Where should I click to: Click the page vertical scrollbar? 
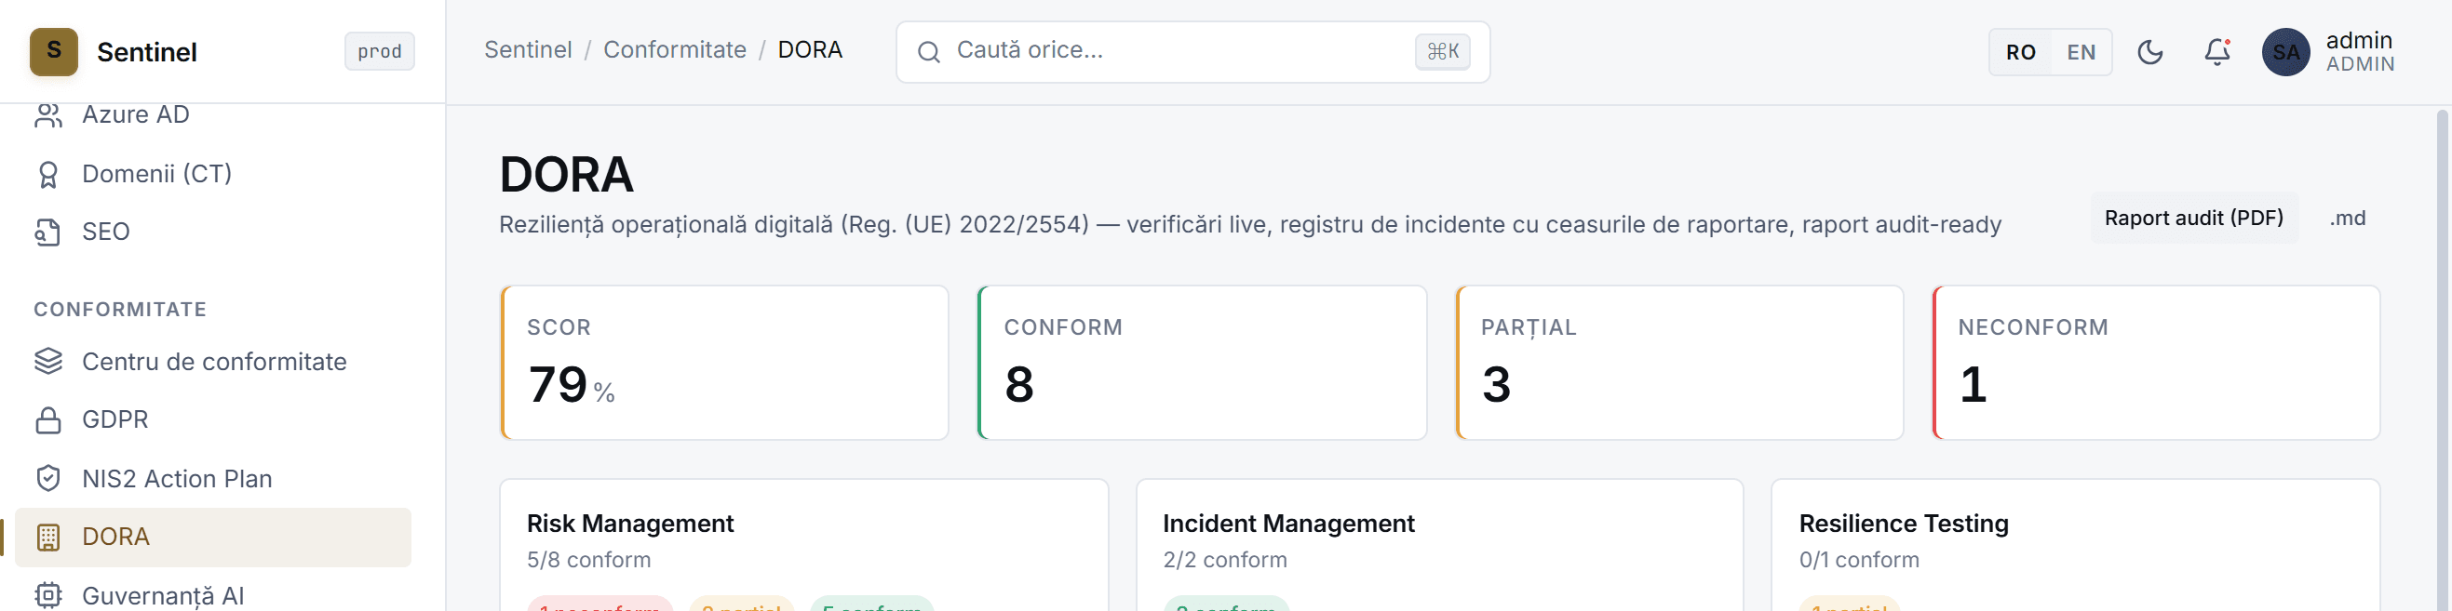(2443, 361)
